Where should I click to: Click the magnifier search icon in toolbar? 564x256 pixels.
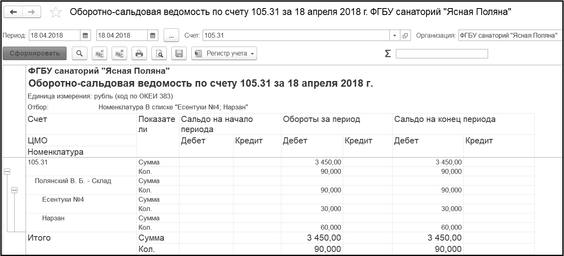80,53
